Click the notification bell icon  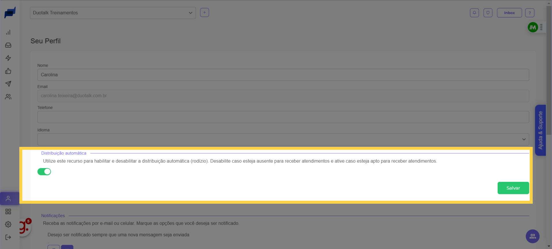(x=474, y=13)
